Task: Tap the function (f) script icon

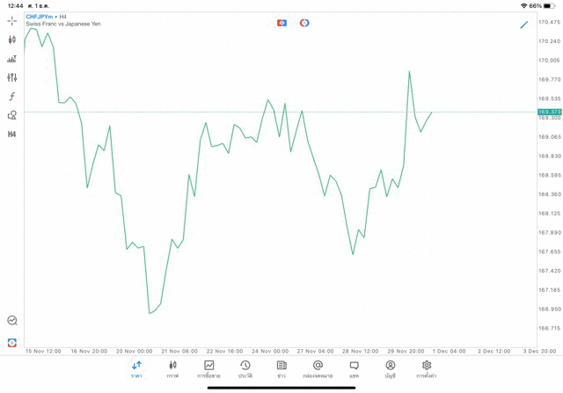Action: (12, 97)
